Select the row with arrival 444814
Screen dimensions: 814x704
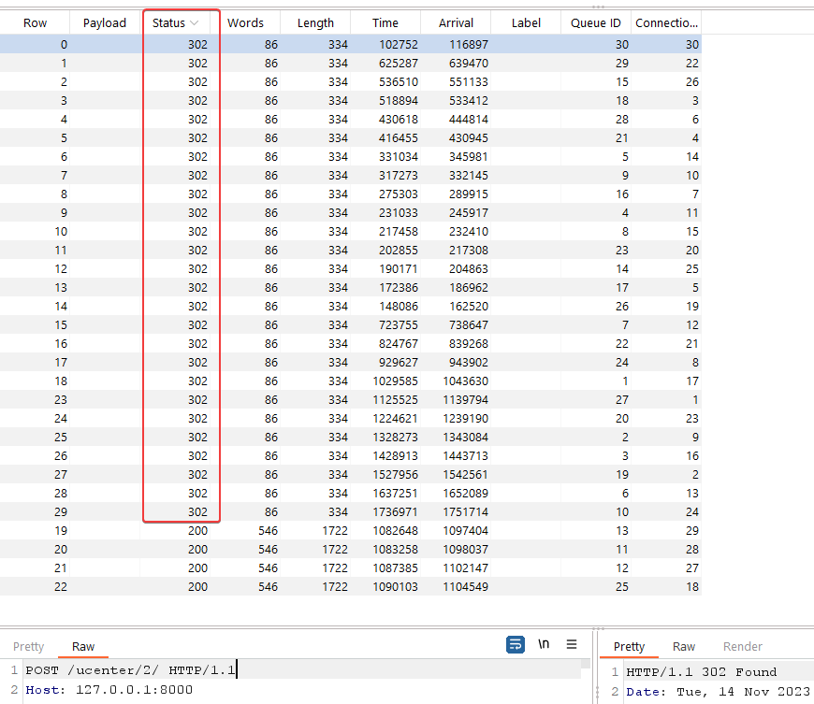(351, 119)
